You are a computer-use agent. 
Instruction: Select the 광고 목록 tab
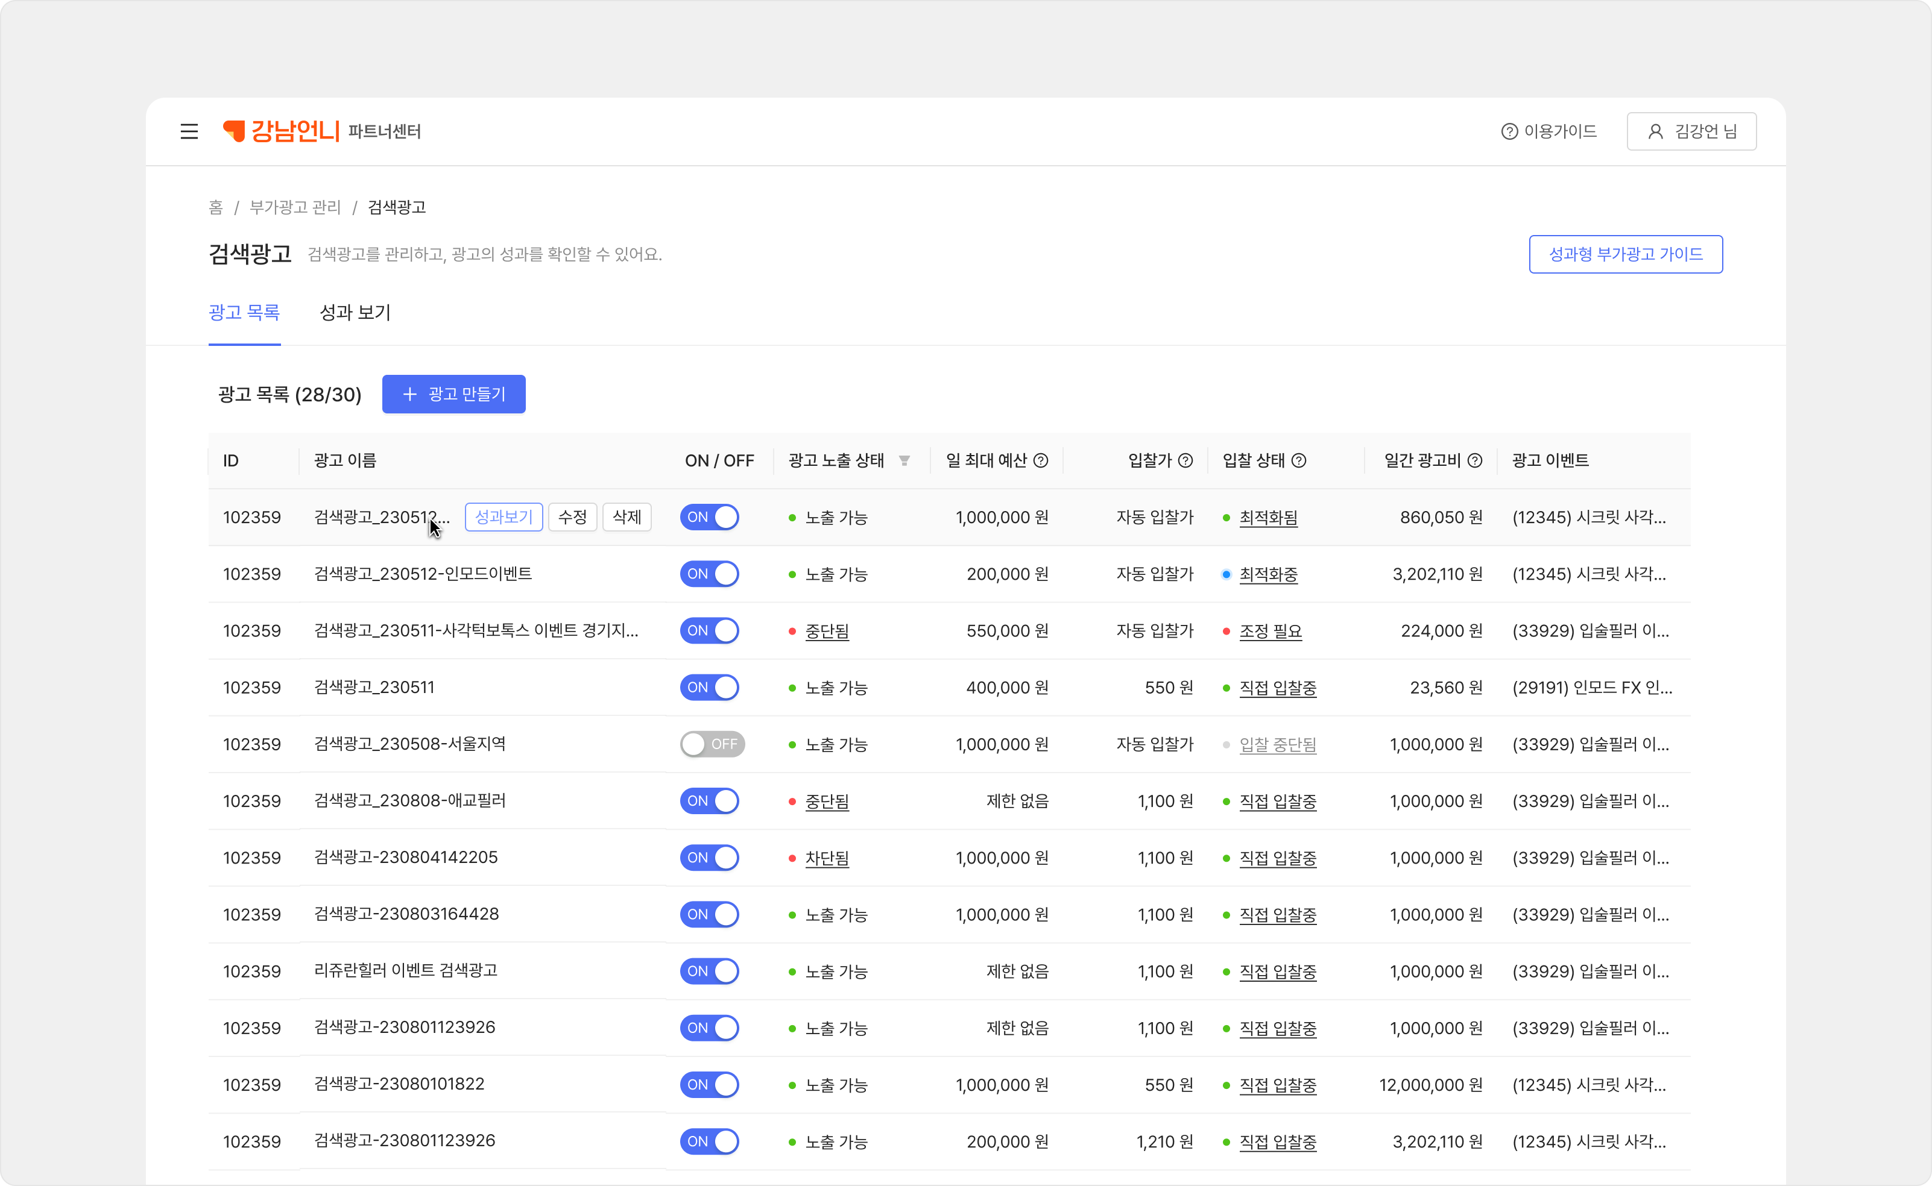point(244,312)
